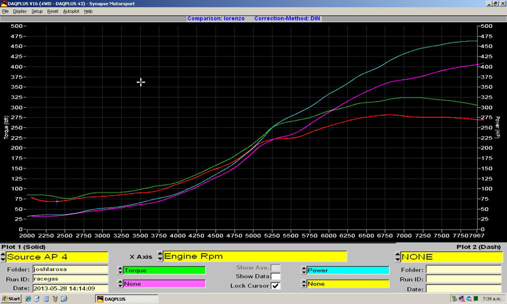Open the Setup menu

37,11
